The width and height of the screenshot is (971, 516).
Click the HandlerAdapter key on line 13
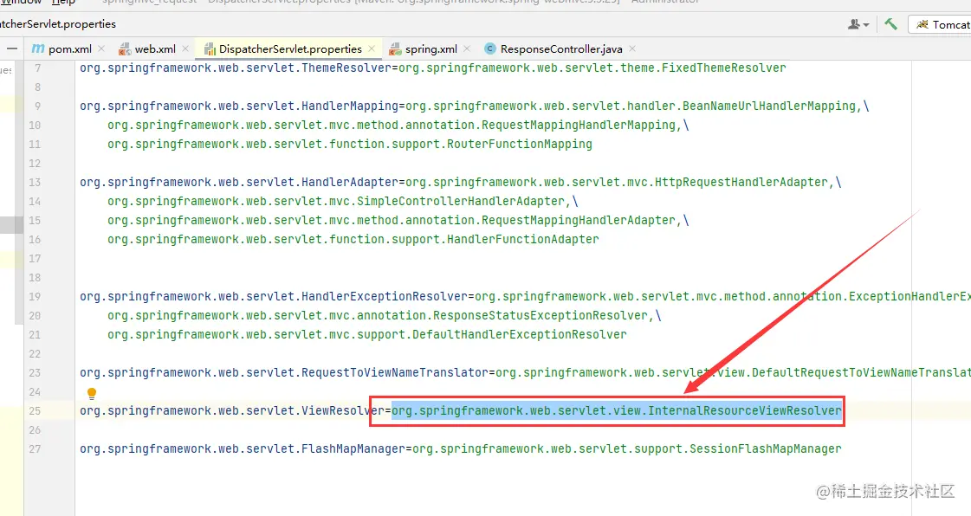click(350, 183)
